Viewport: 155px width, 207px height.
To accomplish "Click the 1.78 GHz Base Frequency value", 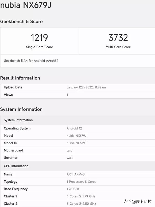I will click(x=73, y=189).
